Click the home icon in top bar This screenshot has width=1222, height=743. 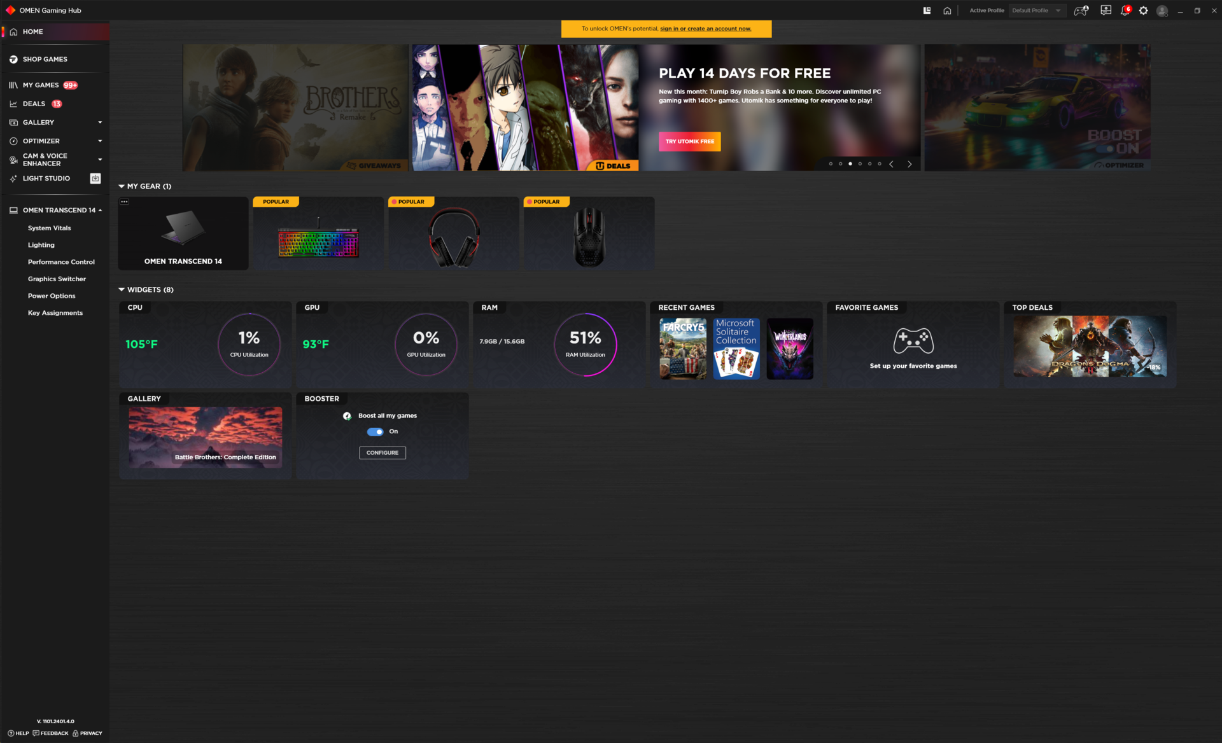(x=947, y=11)
